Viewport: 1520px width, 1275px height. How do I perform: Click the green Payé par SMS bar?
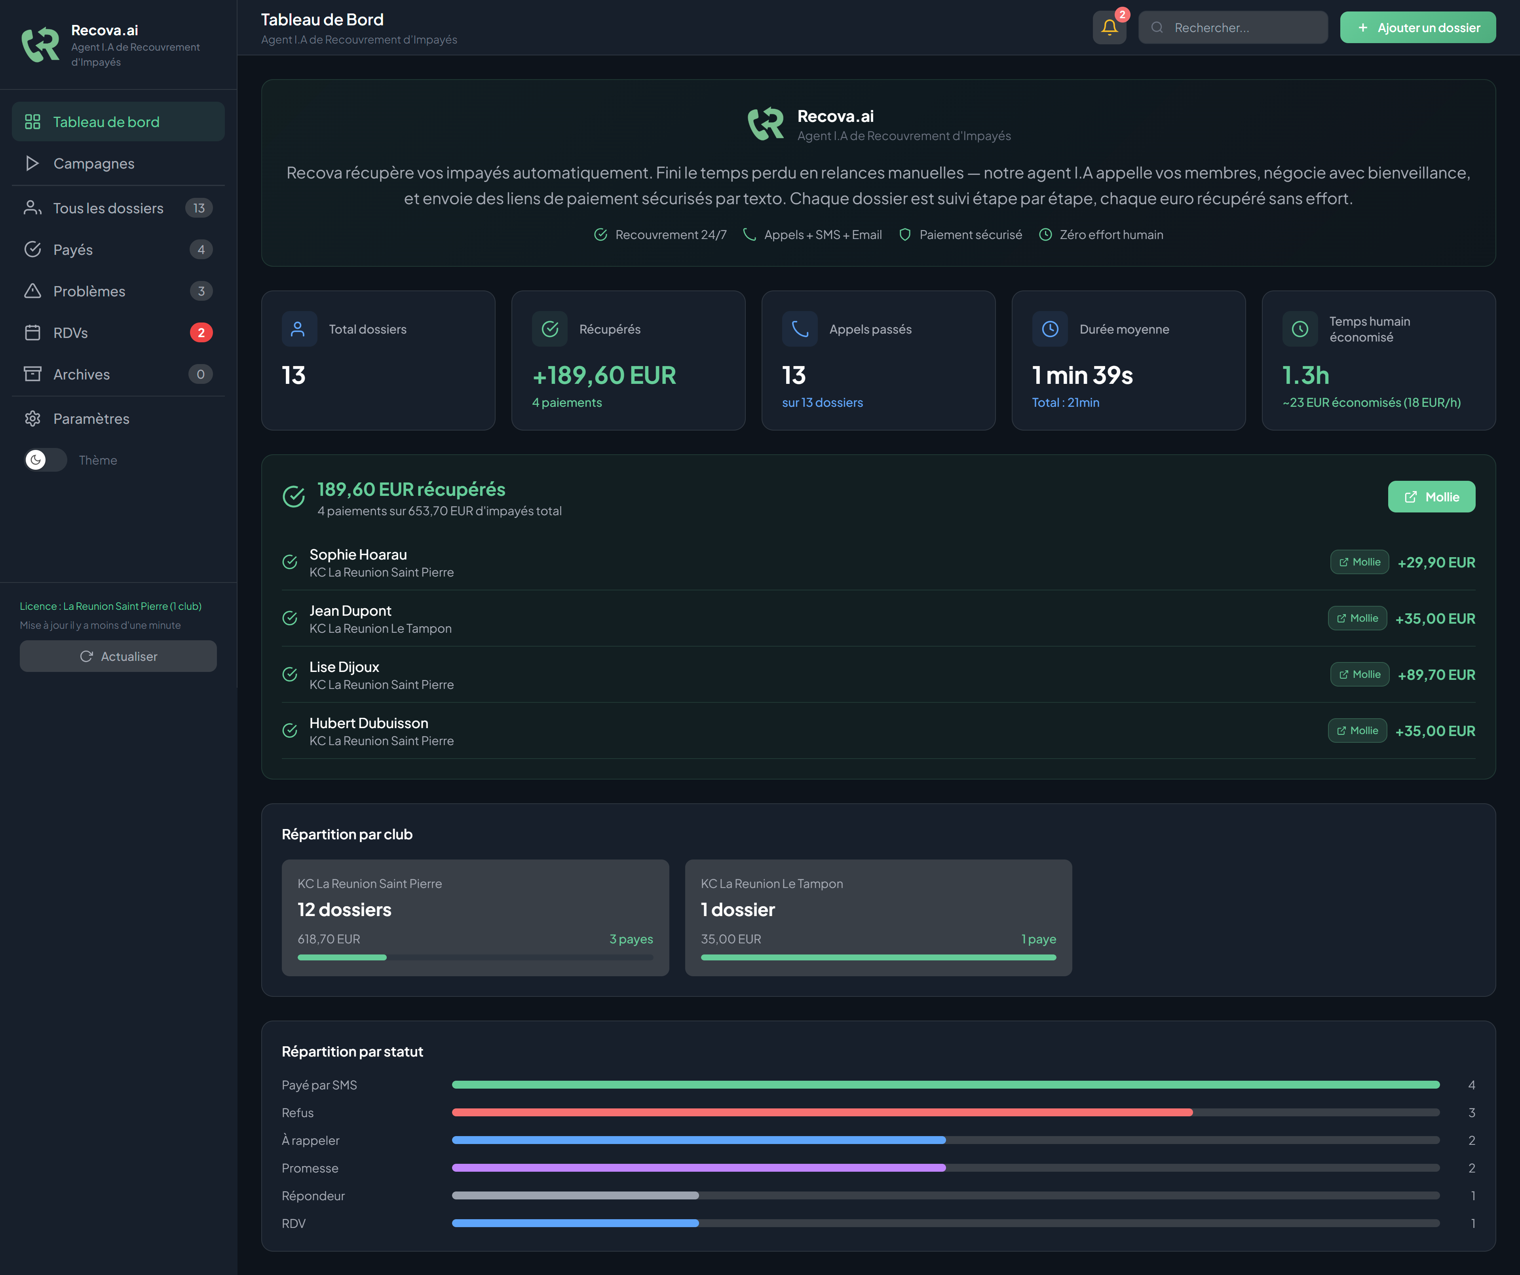point(945,1085)
